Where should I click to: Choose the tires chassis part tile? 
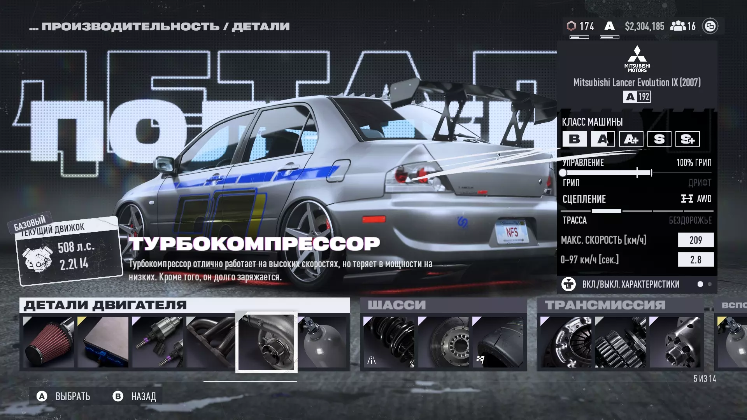coord(498,342)
